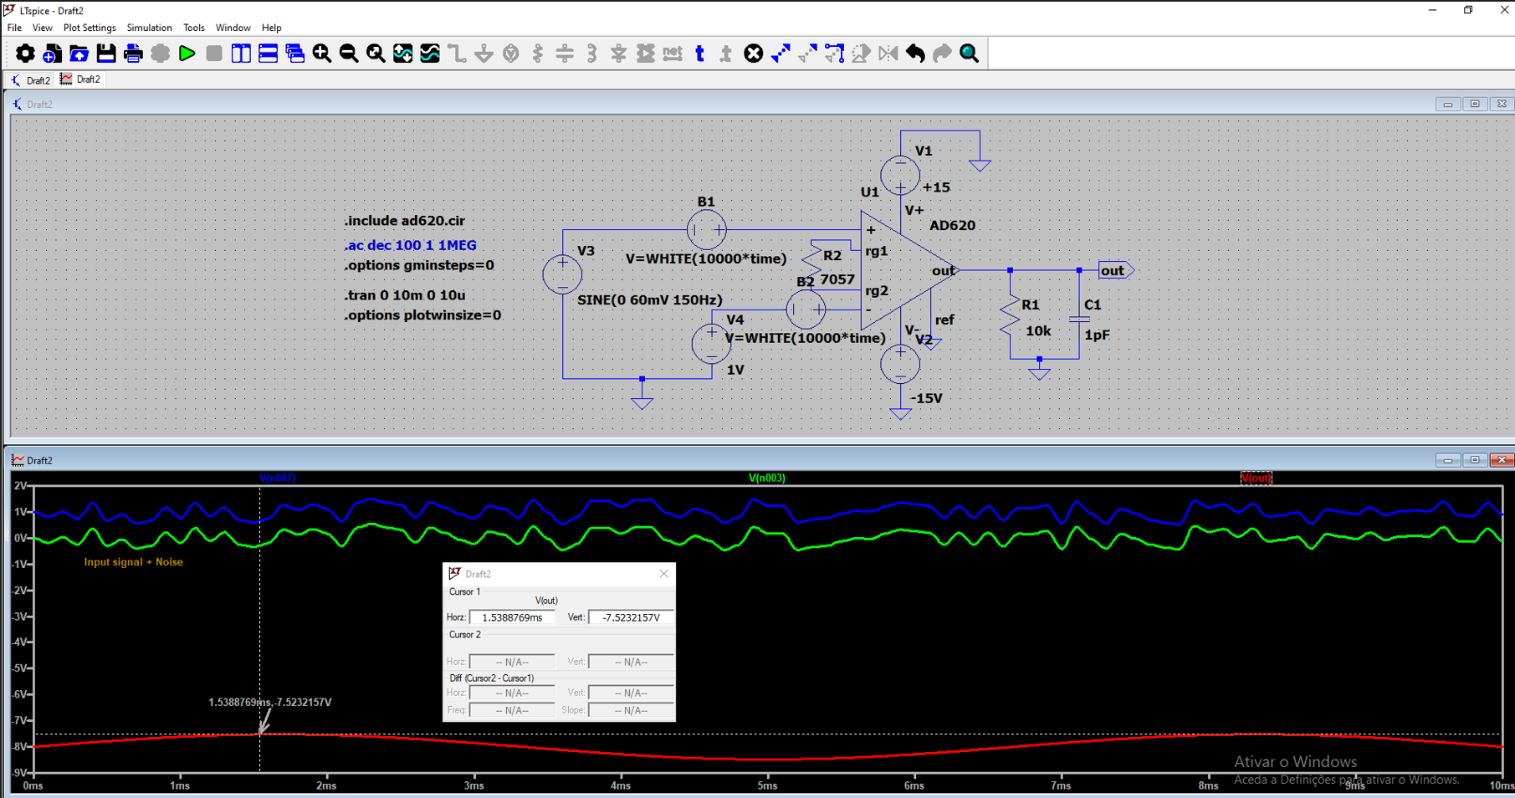Select the V(n007) trace label
The image size is (1515, 798).
pyautogui.click(x=277, y=478)
